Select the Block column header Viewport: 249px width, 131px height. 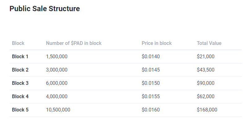pyautogui.click(x=18, y=43)
